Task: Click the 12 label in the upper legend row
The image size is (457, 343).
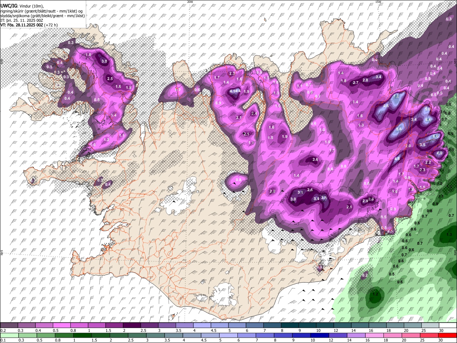Action: tap(336, 330)
